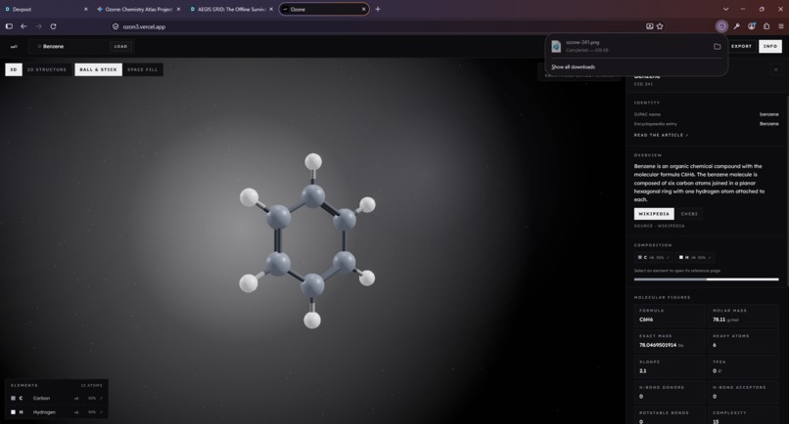Image resolution: width=789 pixels, height=424 pixels.
Task: Close the Benzene info panel
Action: 776,69
